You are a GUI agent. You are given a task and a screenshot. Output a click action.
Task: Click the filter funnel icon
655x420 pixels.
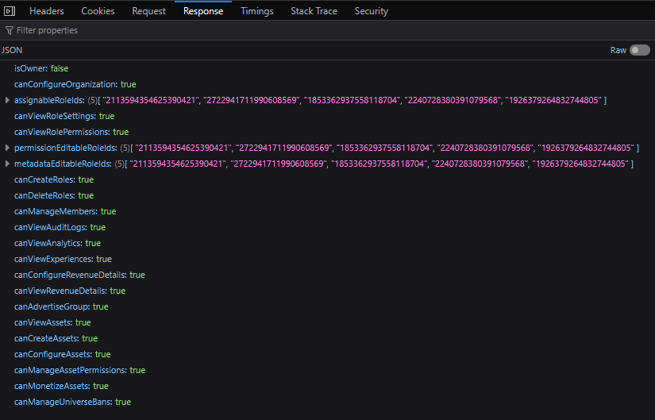pyautogui.click(x=10, y=30)
